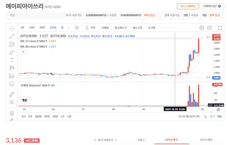Select the 30분 interval
Screen dimensions: 227x145
coord(42,28)
